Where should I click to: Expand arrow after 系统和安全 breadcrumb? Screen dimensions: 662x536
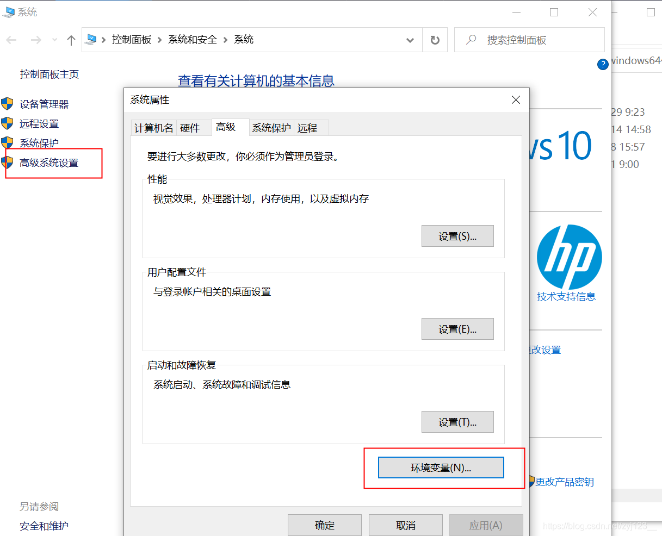[x=225, y=40]
